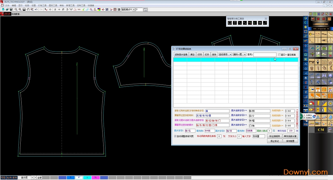Click the undo arrow icon

[x=36, y=10]
